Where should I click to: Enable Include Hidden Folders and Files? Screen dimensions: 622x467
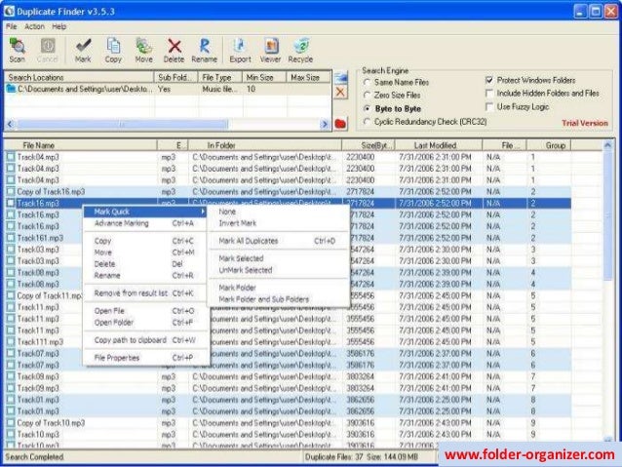pos(489,94)
